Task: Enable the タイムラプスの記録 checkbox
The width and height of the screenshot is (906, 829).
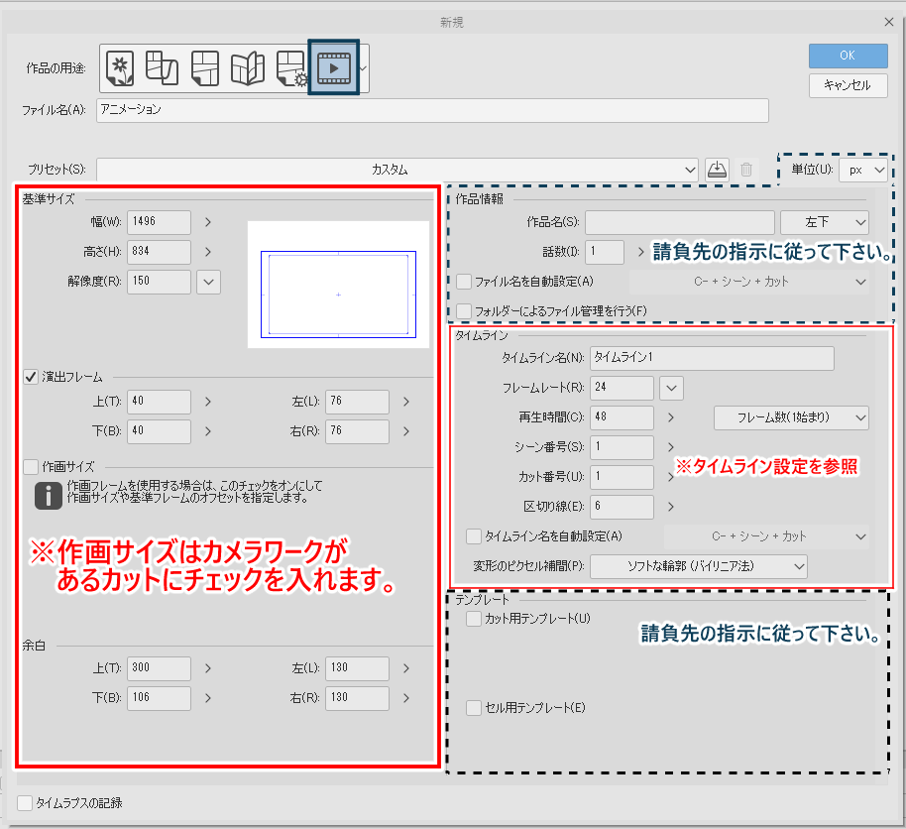Action: pos(26,803)
